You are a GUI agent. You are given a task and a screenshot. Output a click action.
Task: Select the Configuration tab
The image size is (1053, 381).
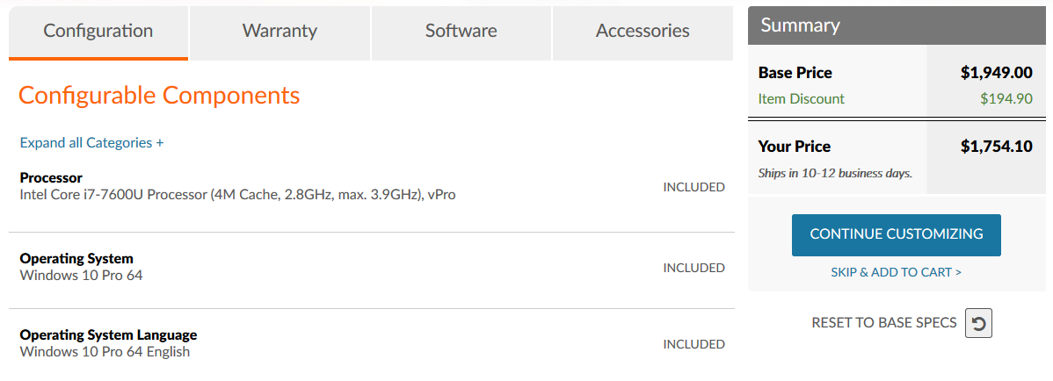[x=98, y=32]
